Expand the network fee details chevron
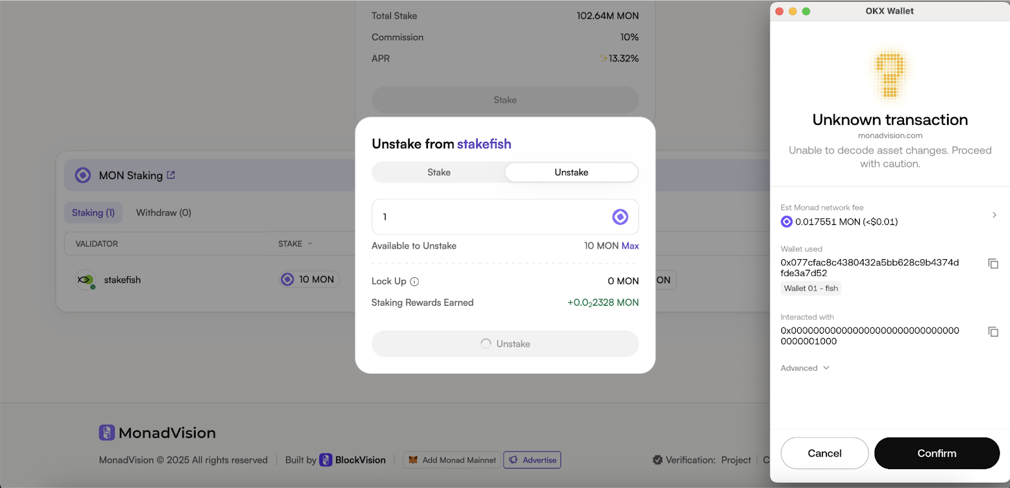This screenshot has width=1010, height=488. click(x=994, y=215)
